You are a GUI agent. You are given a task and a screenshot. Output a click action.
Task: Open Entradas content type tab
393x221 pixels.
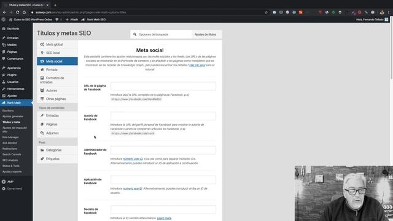57,115
